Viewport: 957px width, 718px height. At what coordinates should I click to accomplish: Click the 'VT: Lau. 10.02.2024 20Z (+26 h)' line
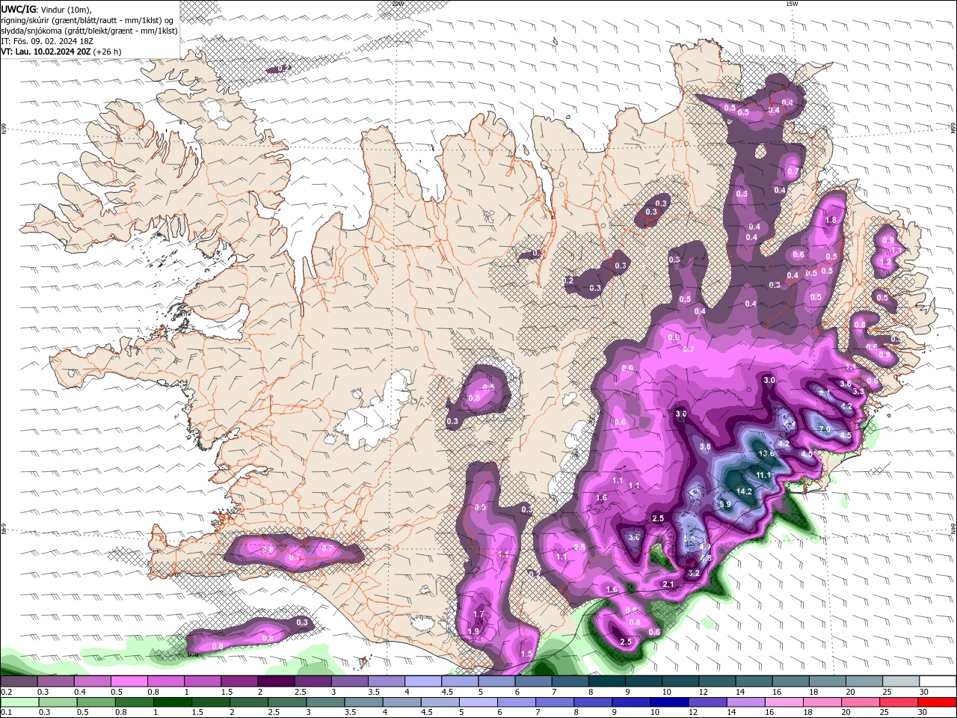click(x=61, y=52)
